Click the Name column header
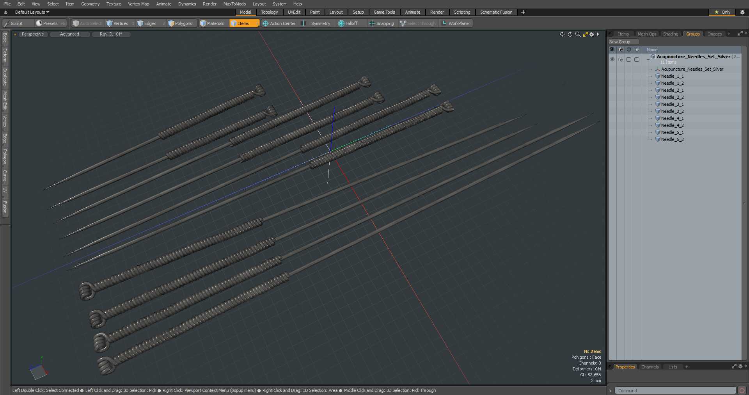Image resolution: width=749 pixels, height=395 pixels. (x=652, y=50)
